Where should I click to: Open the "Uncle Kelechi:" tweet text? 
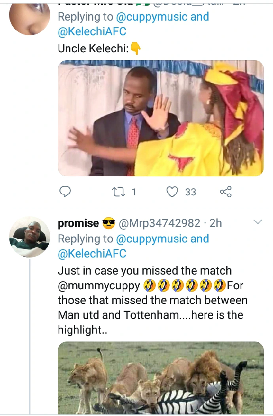point(93,48)
